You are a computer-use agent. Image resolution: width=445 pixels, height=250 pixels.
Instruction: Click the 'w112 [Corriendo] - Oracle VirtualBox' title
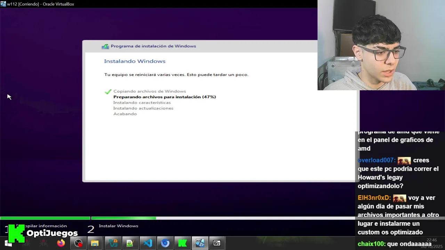point(41,4)
